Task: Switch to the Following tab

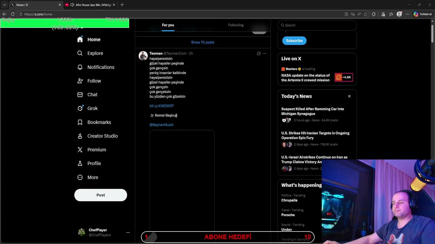Action: tap(236, 25)
